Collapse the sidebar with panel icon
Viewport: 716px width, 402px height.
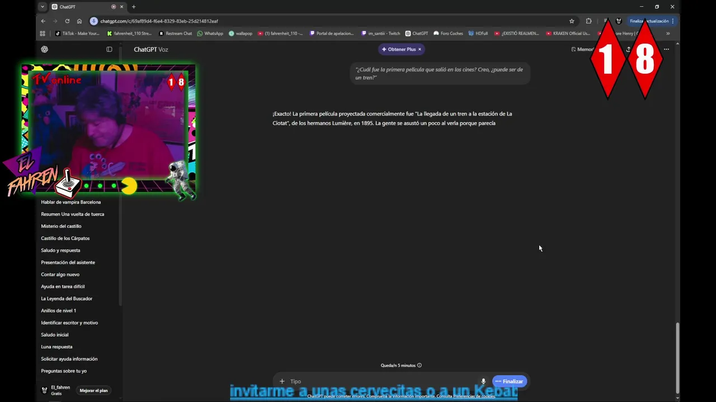click(109, 49)
